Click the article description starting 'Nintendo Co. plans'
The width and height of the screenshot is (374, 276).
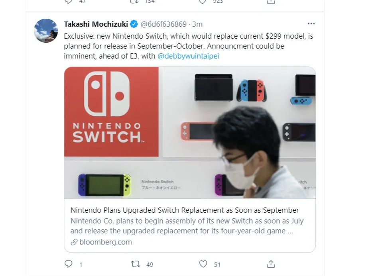coord(187,226)
